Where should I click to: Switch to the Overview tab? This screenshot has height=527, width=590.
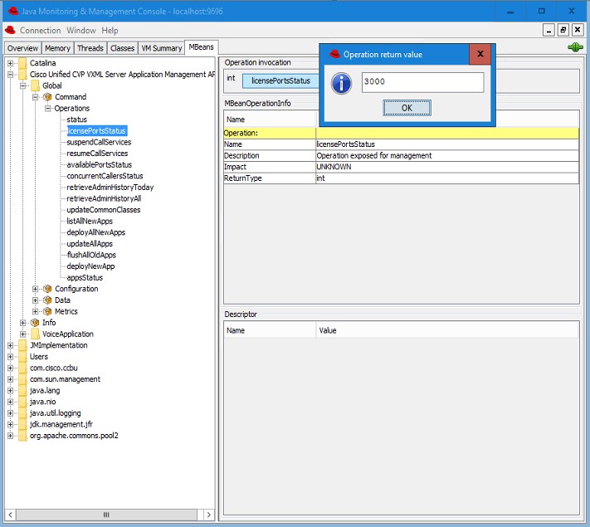point(22,48)
